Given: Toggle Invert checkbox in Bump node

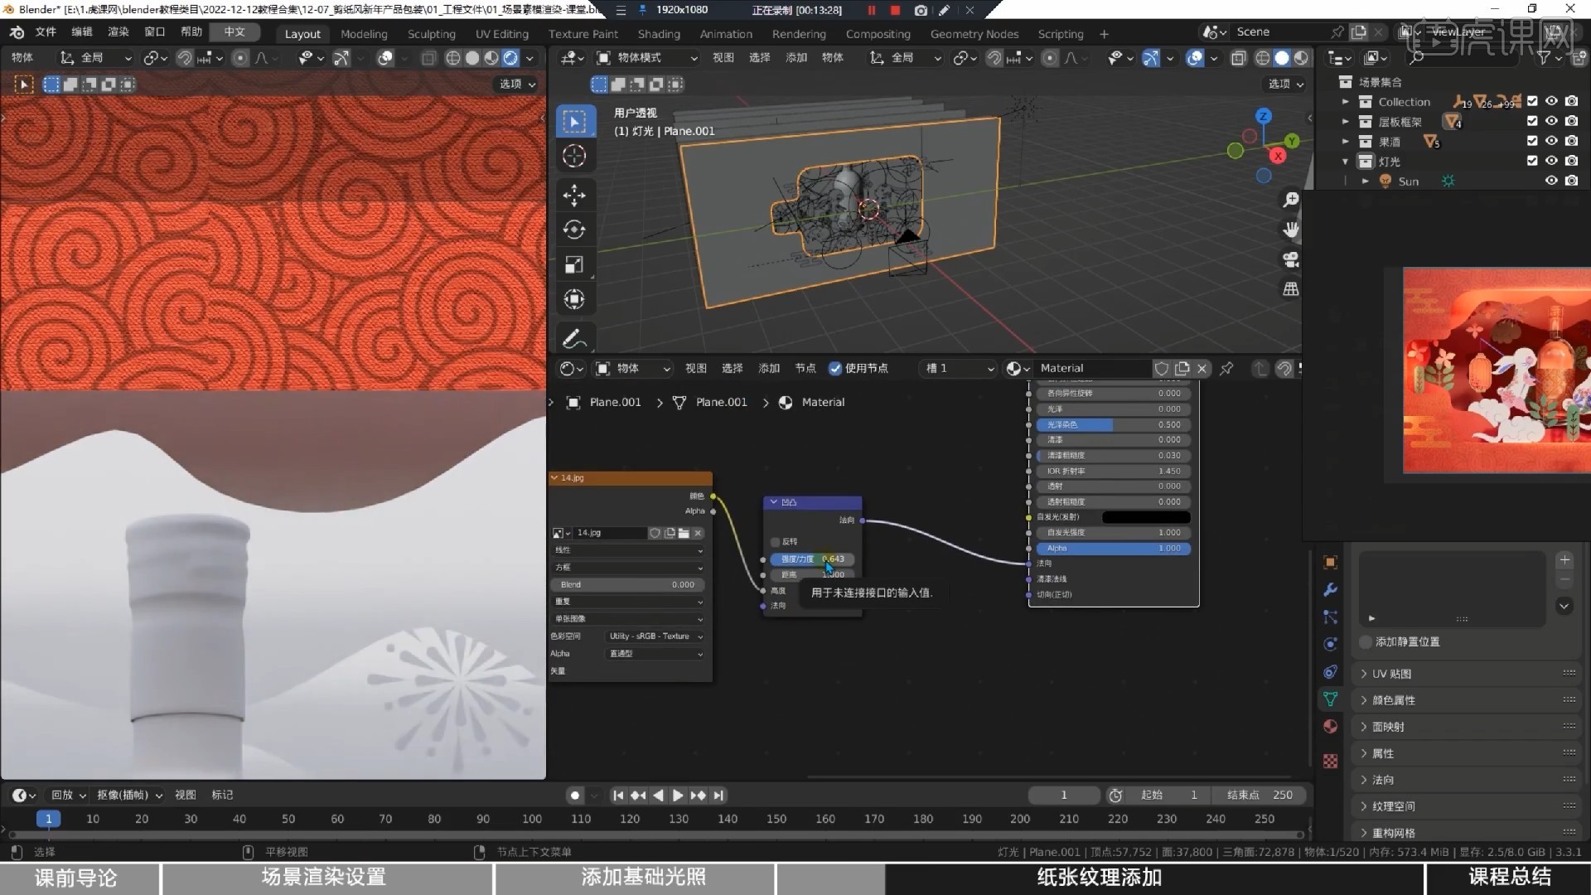Looking at the screenshot, I should coord(776,542).
